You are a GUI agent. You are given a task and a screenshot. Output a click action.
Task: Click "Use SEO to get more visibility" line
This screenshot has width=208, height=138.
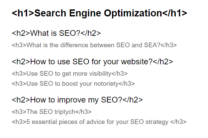coord(70,74)
